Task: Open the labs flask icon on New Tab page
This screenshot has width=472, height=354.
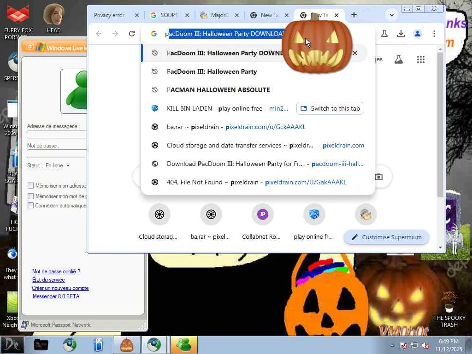Action: tap(399, 59)
